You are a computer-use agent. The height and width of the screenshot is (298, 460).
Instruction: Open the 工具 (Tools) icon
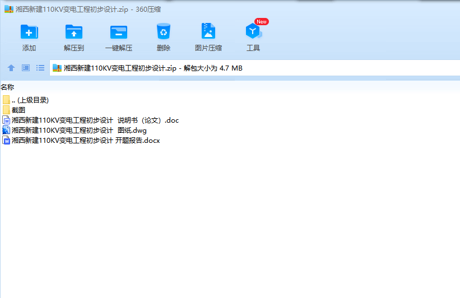[x=253, y=31]
